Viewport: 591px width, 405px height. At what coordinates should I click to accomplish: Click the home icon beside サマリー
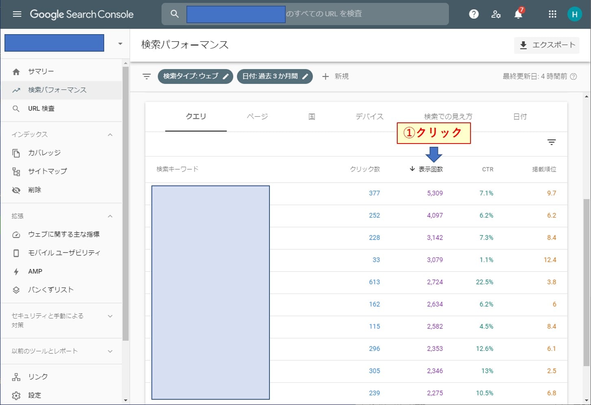click(16, 72)
